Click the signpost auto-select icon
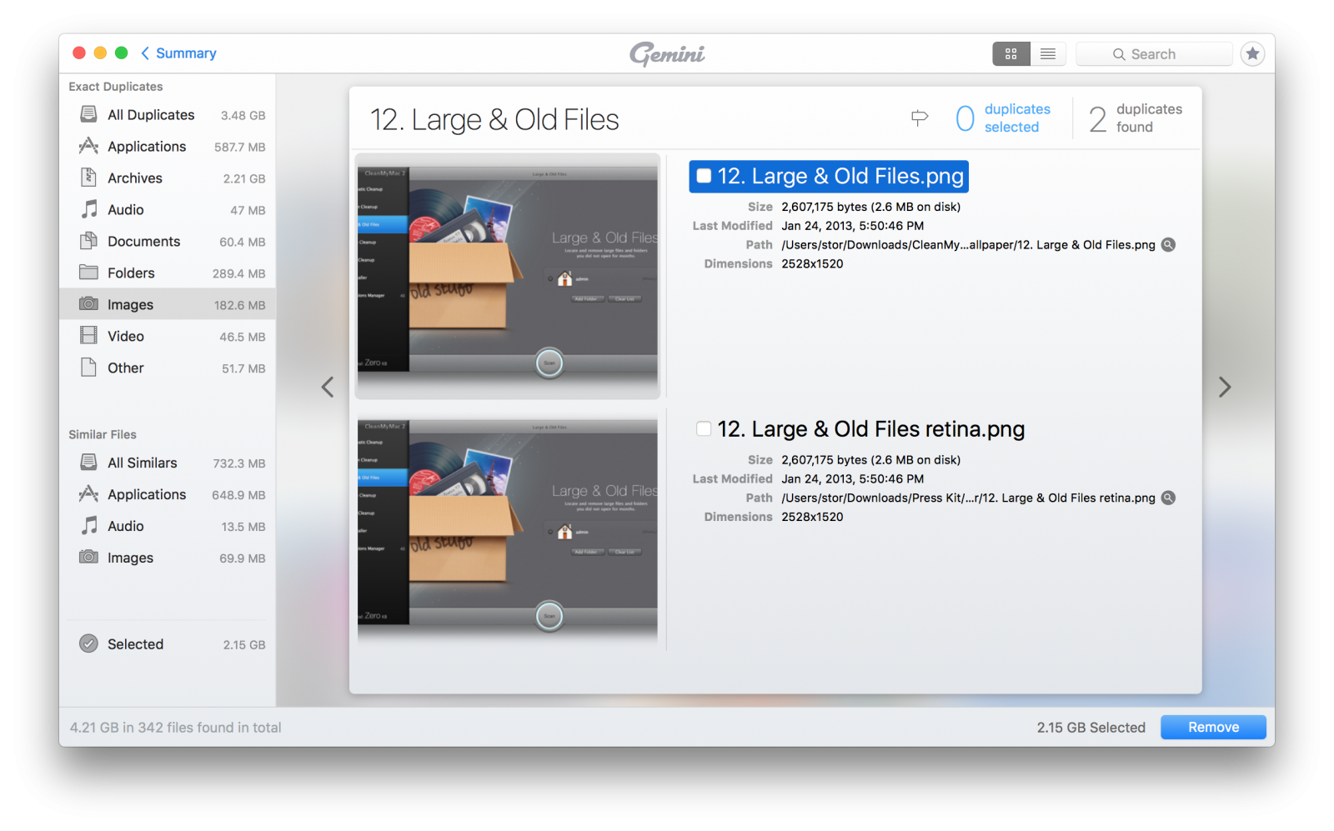This screenshot has height=831, width=1334. pos(920,118)
